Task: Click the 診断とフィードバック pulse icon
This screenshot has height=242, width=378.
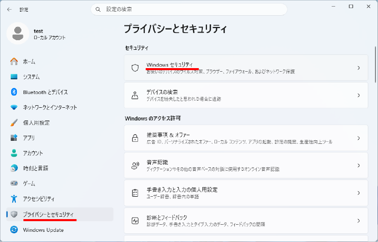Action: tap(135, 221)
